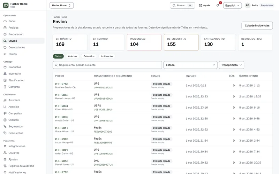Click the Analítica bar chart icon

[x=5, y=107]
